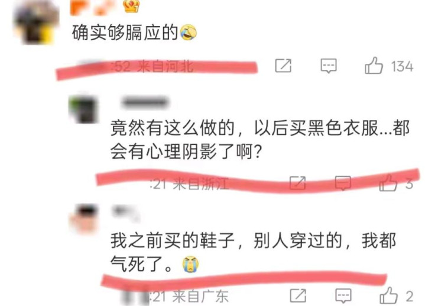Share the comment from 广东
Image resolution: width=425 pixels, height=306 pixels.
[x=298, y=295]
